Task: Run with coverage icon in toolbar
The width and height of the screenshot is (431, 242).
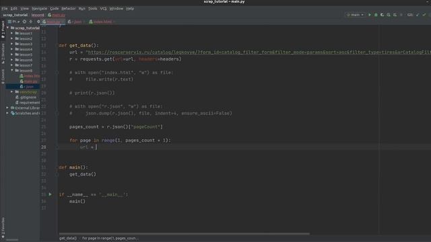Action: [382, 15]
